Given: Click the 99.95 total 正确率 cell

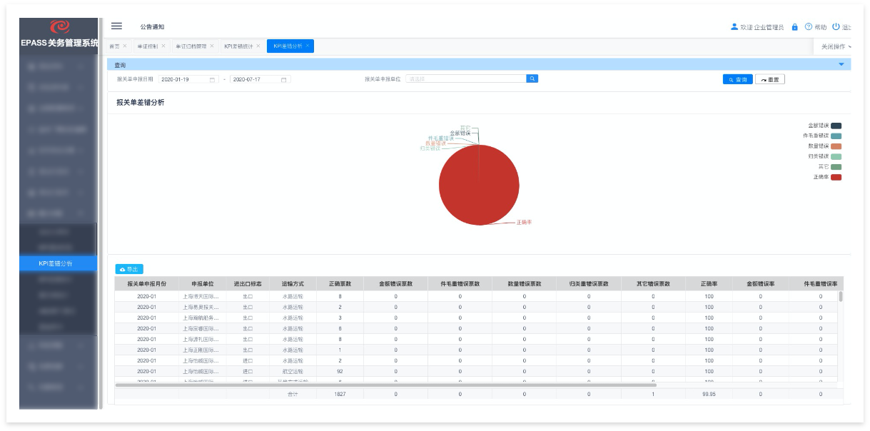Looking at the screenshot, I should (x=709, y=394).
